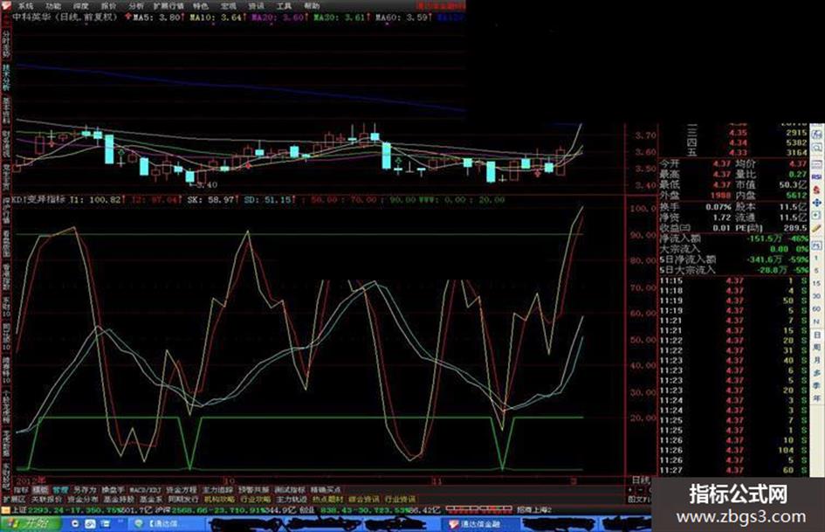The image size is (825, 532).
Task: Click the KDJ变异指标 indicator label
Action: click(38, 200)
